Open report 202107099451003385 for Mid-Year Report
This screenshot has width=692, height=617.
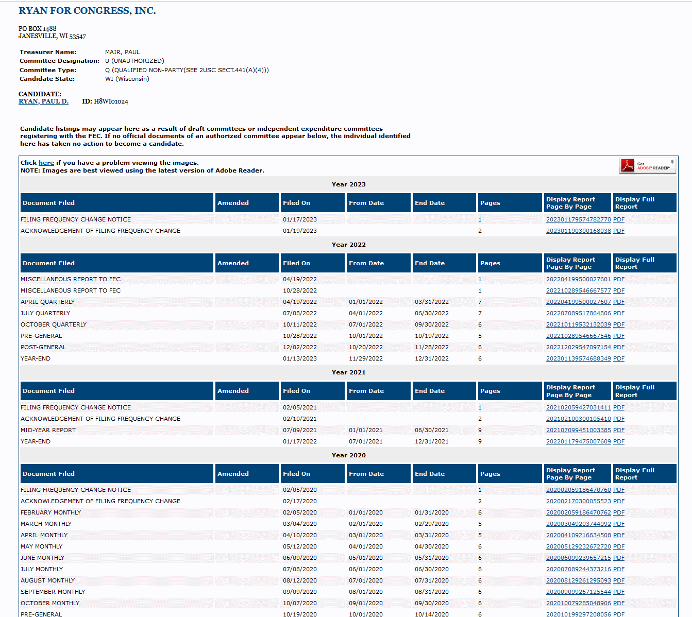point(578,430)
